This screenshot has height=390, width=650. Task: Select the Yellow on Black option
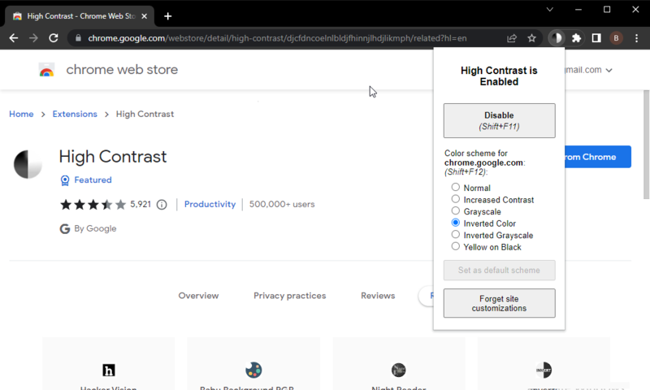[456, 247]
